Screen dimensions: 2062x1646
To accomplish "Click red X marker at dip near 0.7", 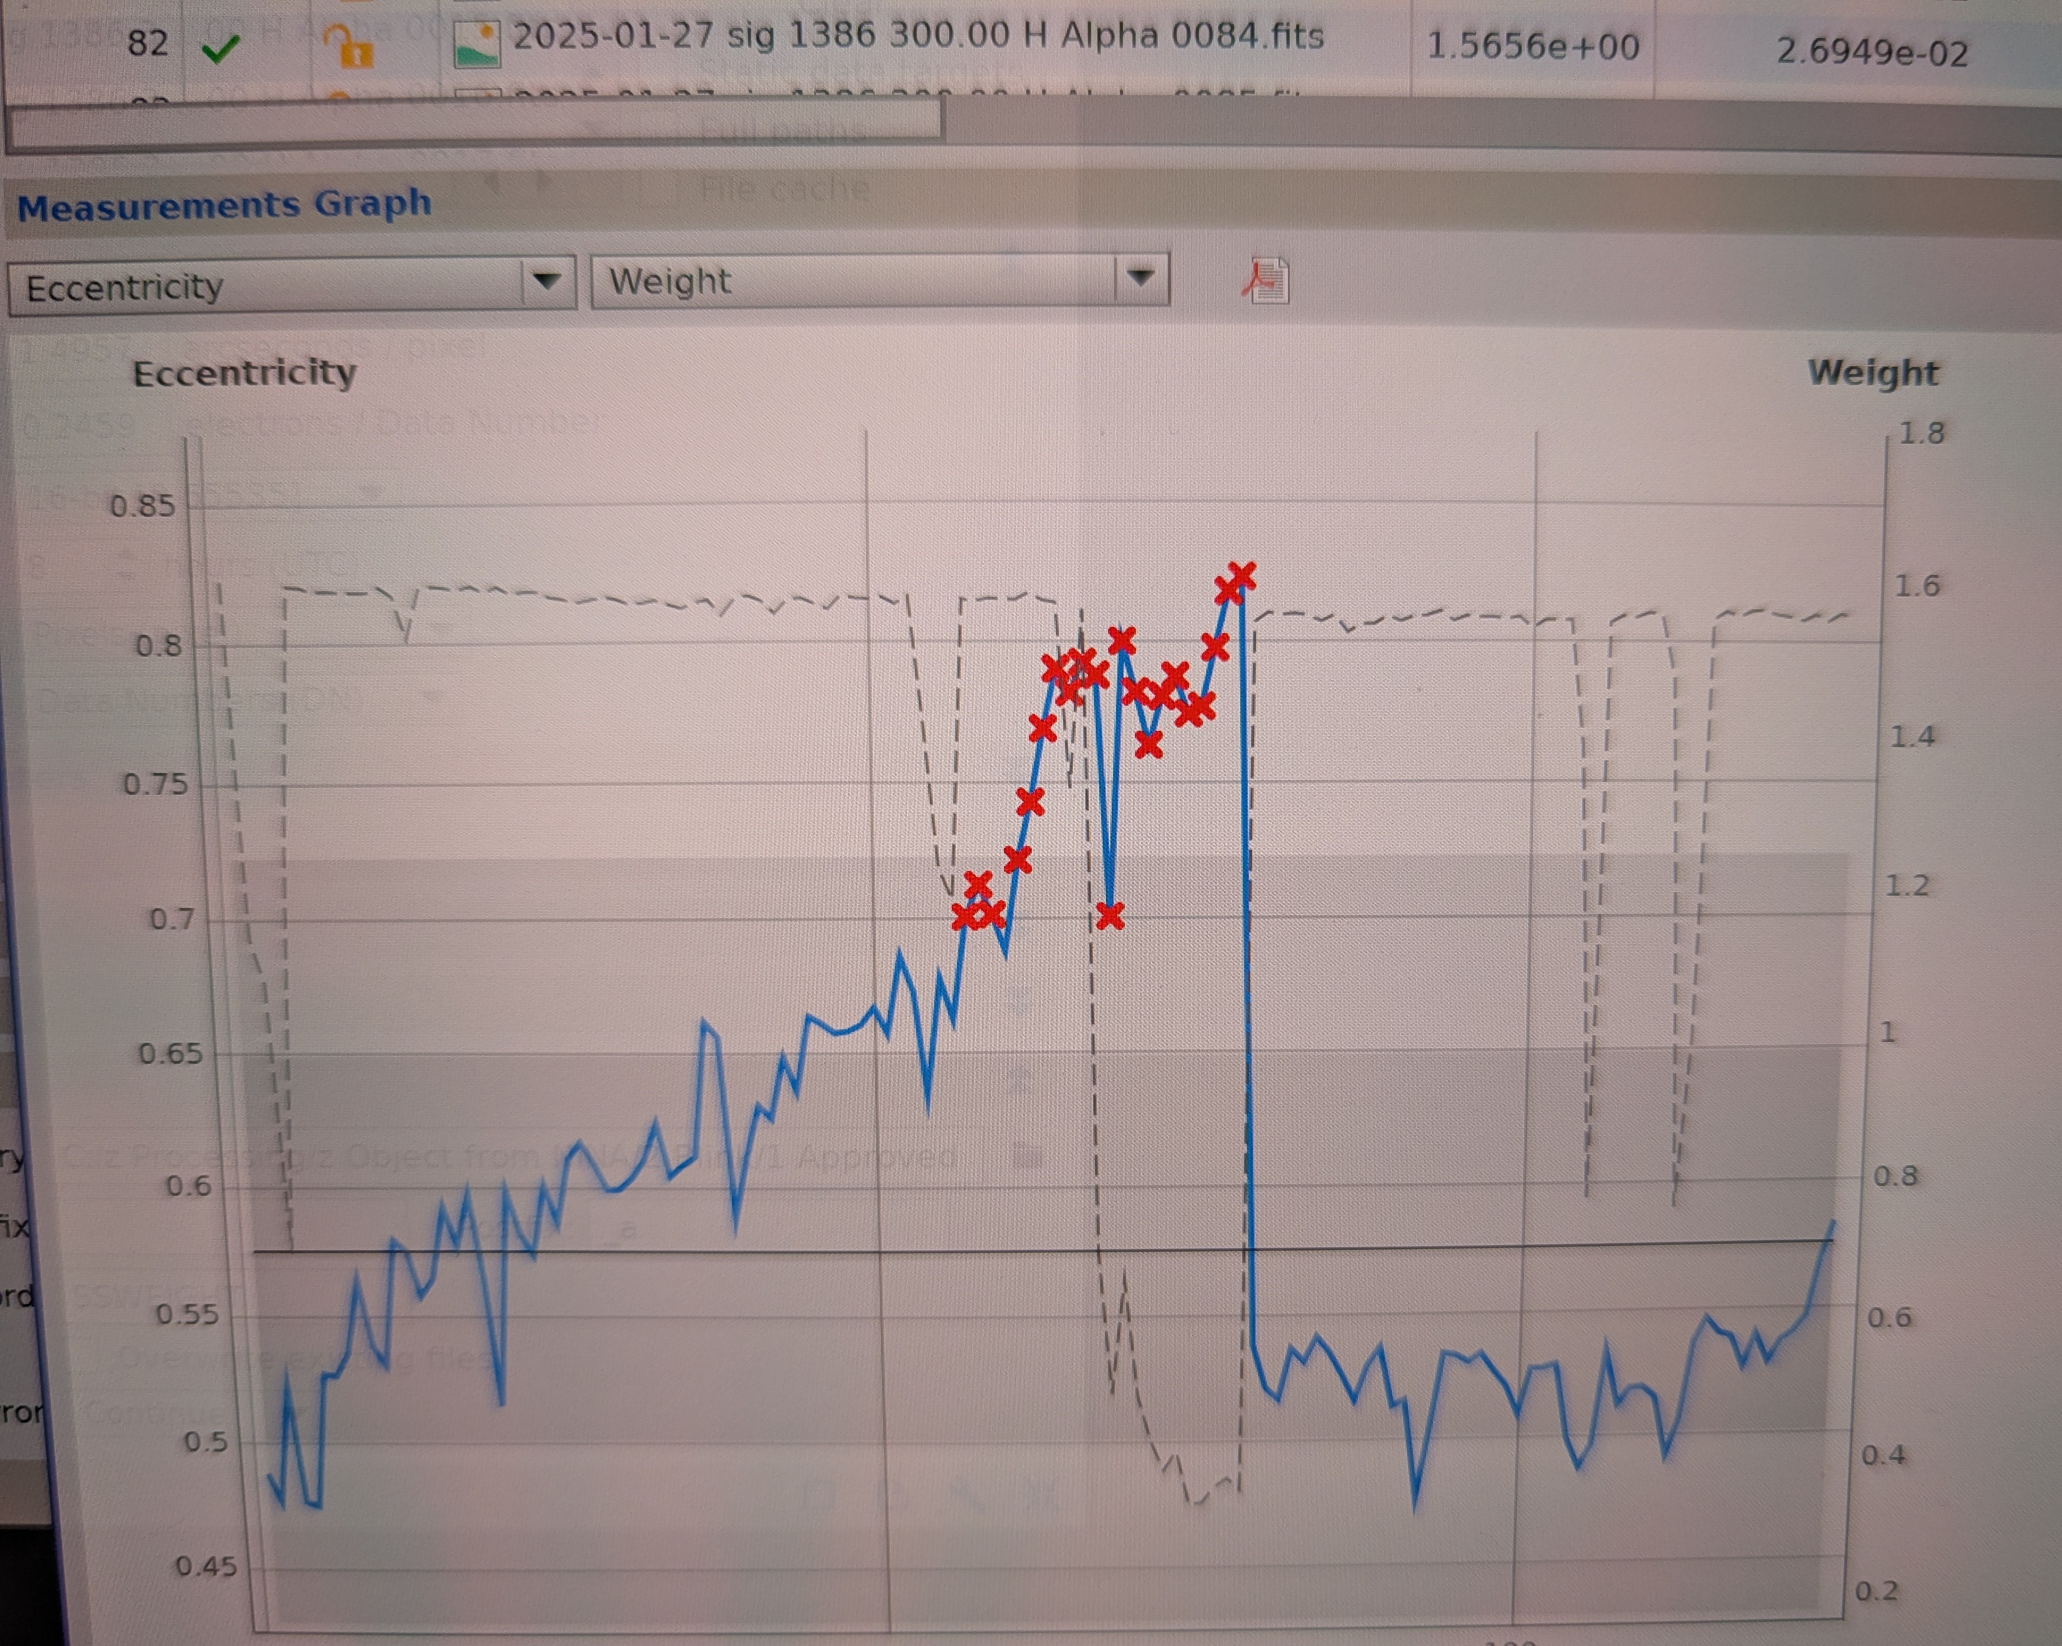I will tap(1110, 916).
